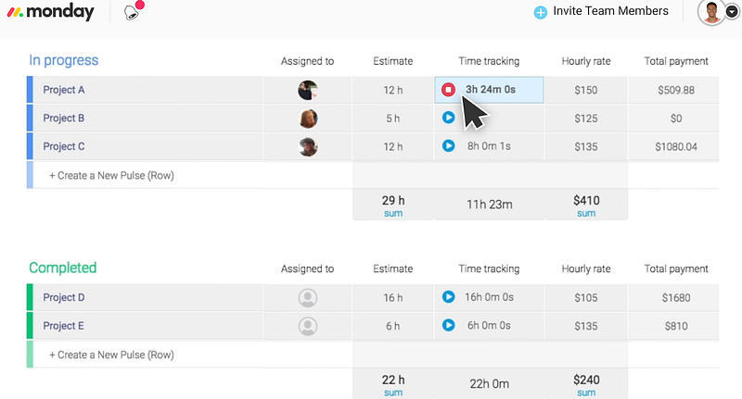Click Invite Team Members link
This screenshot has width=742, height=399.
(x=610, y=11)
